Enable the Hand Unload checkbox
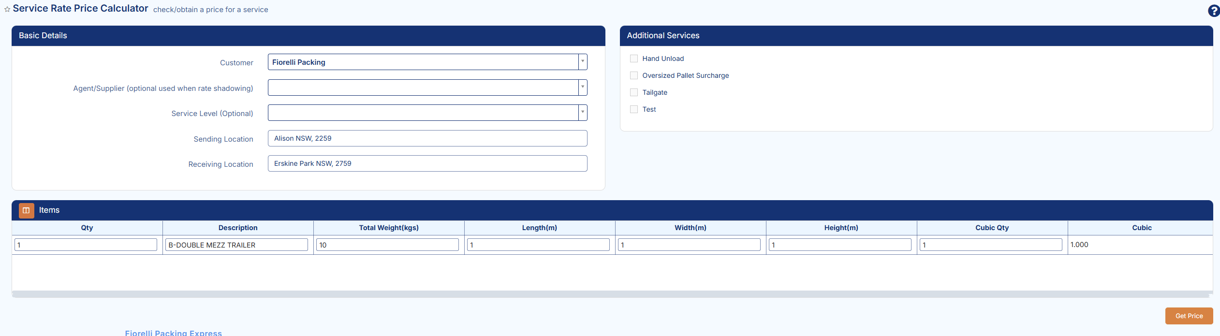The height and width of the screenshot is (336, 1220). click(634, 58)
